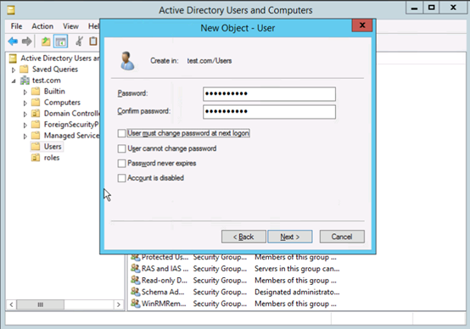Select the Saved Queries tree label
Screen dimensions: 470x329
coord(55,70)
